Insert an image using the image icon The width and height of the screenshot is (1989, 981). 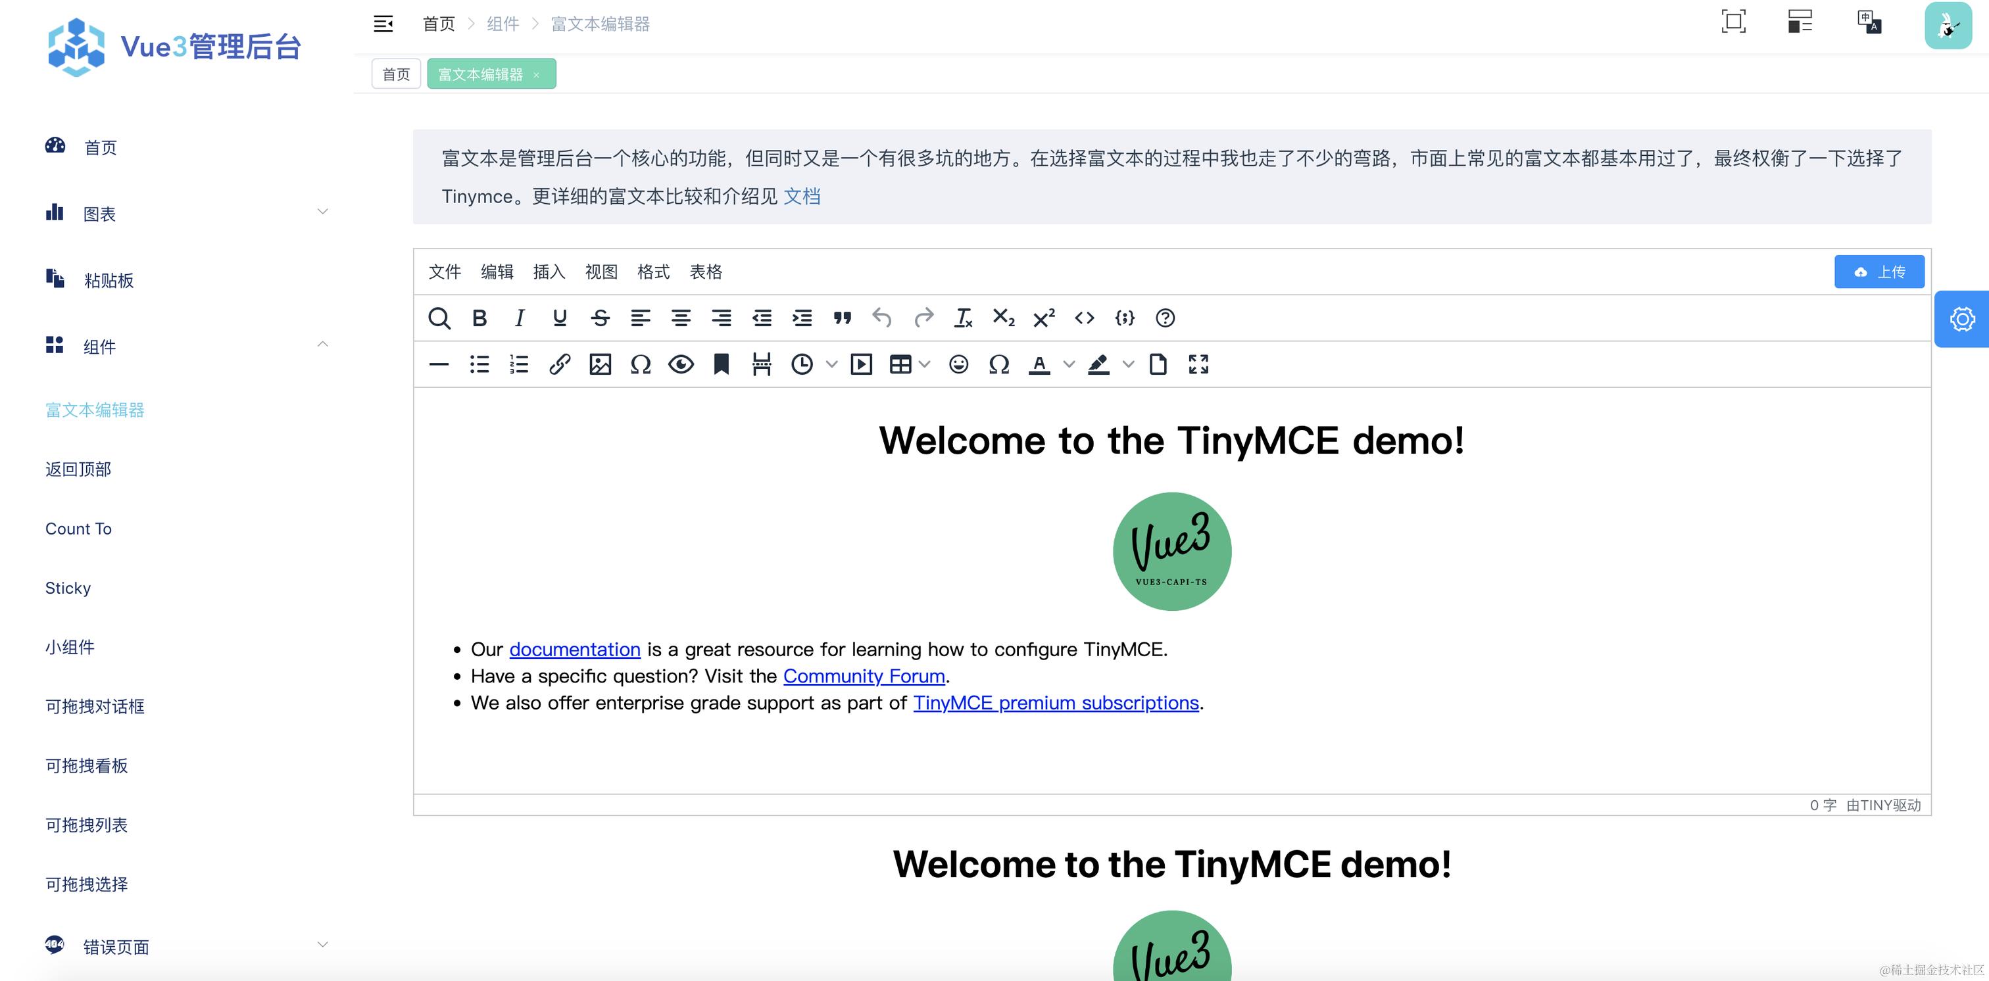pyautogui.click(x=600, y=364)
